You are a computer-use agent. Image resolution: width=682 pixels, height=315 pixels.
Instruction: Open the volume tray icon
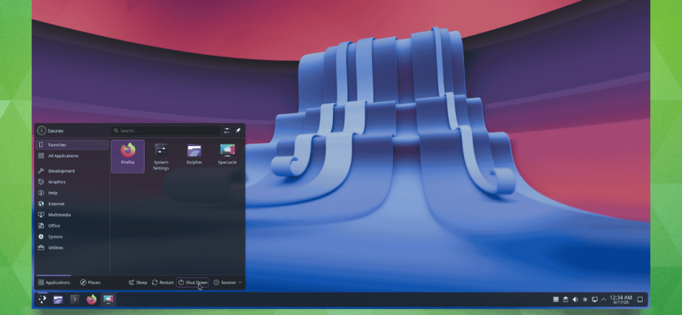tap(575, 299)
